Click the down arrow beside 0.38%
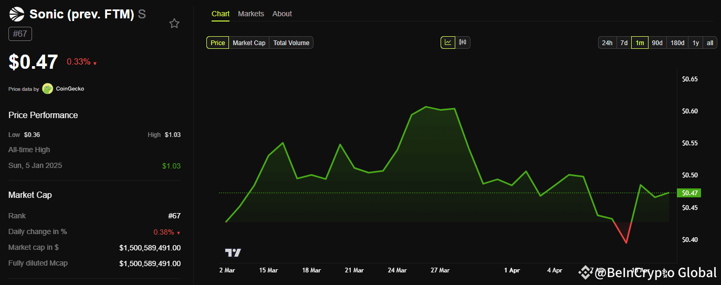 179,233
